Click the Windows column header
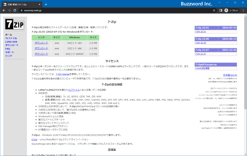 point(75,37)
